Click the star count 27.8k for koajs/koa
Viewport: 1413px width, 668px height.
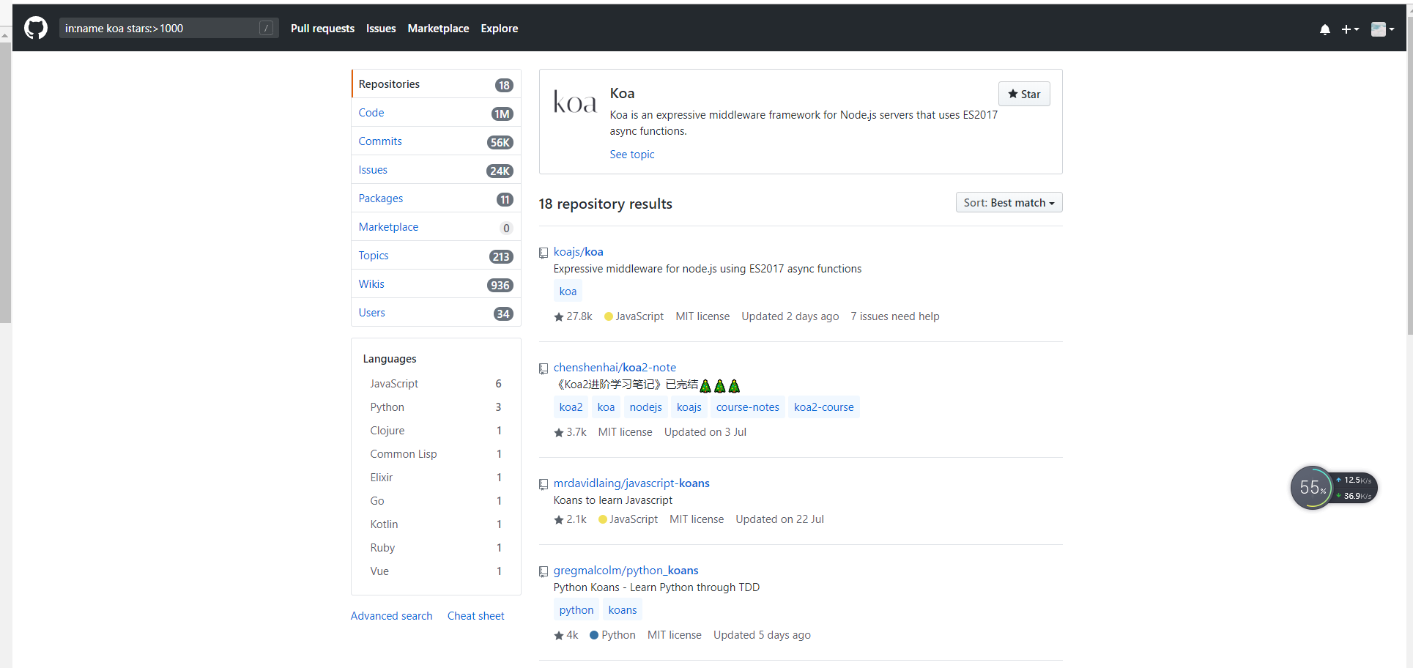pyautogui.click(x=574, y=316)
